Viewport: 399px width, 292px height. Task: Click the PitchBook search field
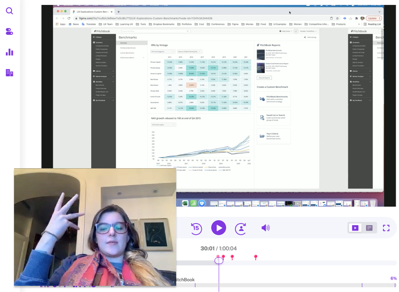(156, 31)
